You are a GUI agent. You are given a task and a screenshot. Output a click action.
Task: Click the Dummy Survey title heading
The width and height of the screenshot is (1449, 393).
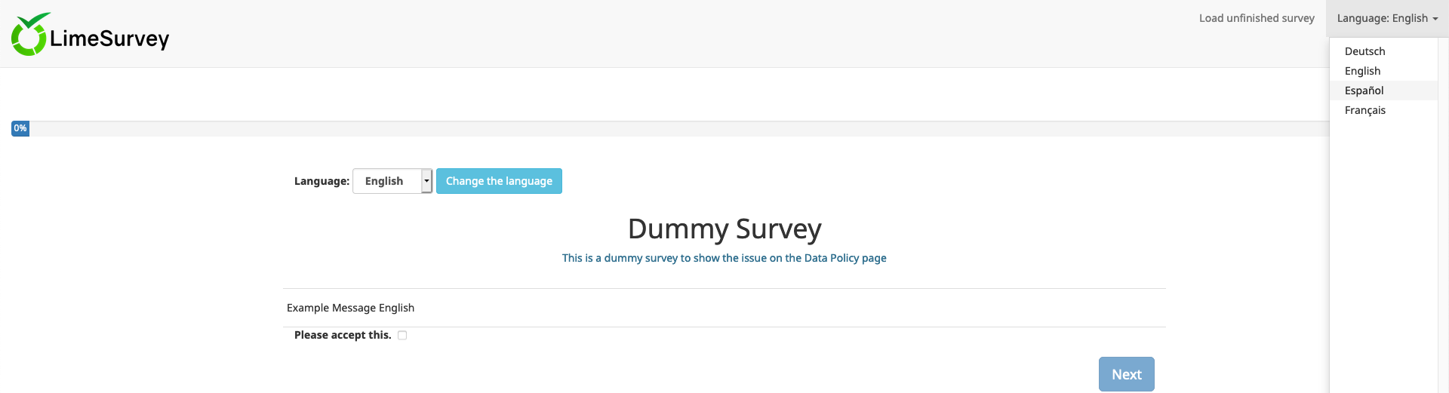[x=724, y=229]
